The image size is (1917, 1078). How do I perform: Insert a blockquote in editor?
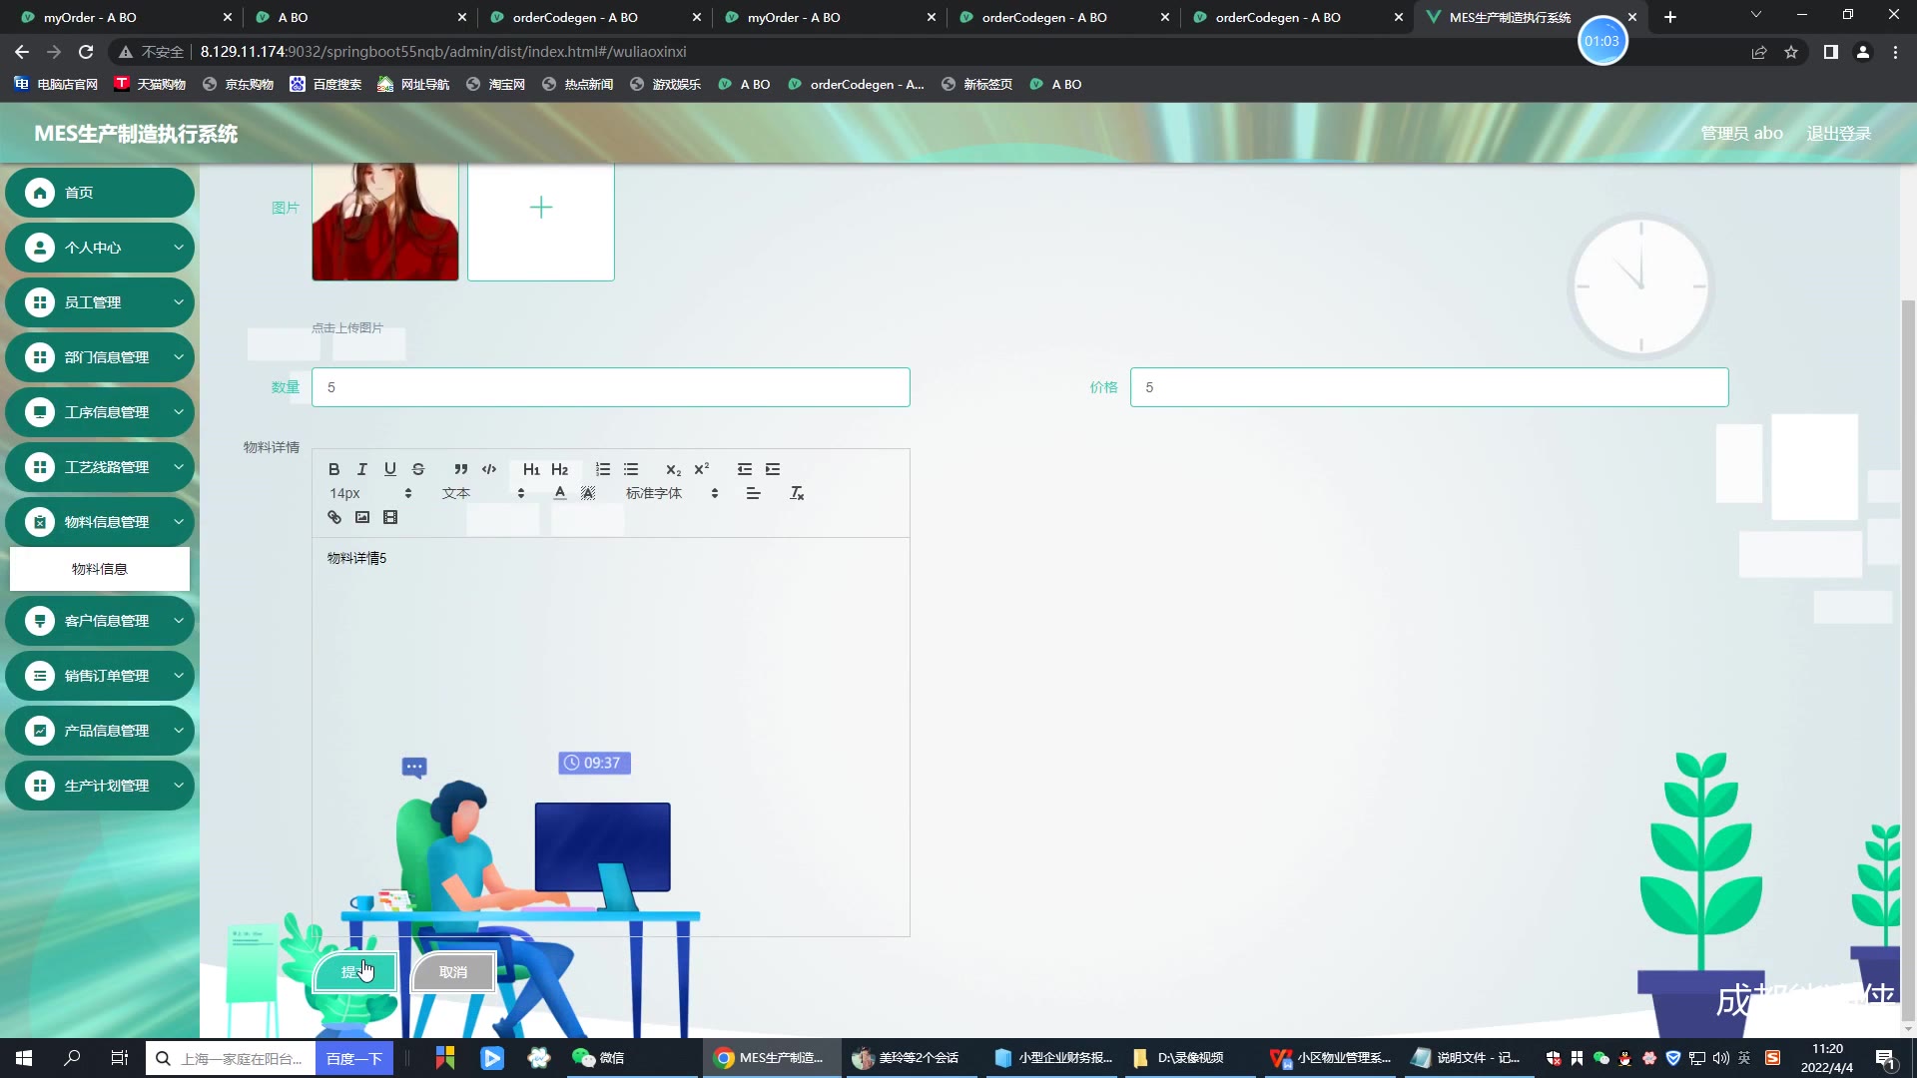pyautogui.click(x=460, y=469)
